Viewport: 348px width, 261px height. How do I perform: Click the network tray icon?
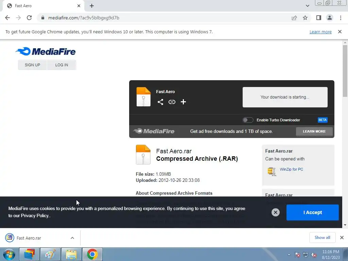click(x=306, y=255)
